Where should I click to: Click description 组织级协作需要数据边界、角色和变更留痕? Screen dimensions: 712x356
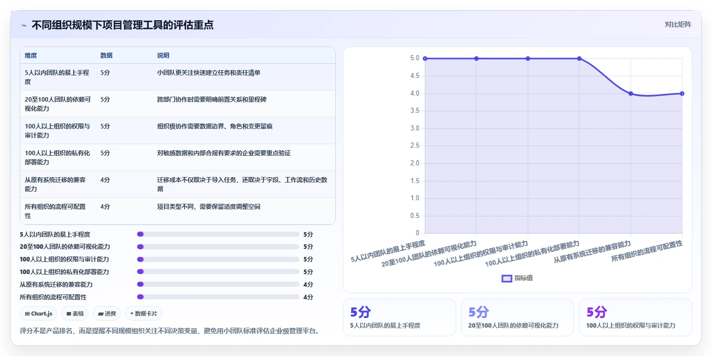pyautogui.click(x=215, y=126)
